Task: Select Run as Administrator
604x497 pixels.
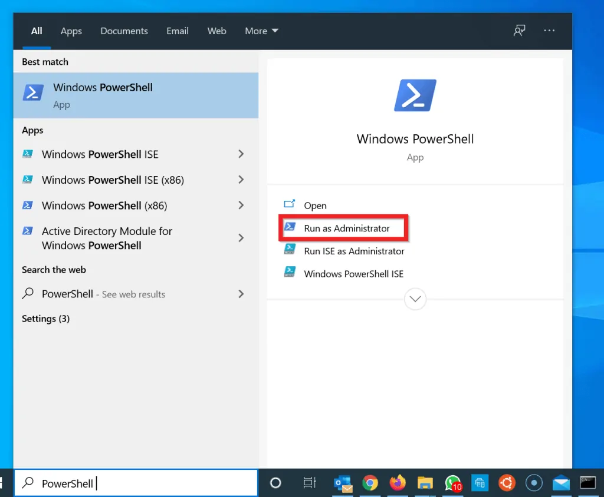Action: [x=347, y=228]
